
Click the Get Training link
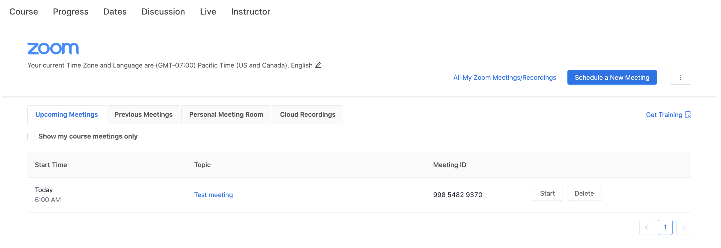click(664, 115)
